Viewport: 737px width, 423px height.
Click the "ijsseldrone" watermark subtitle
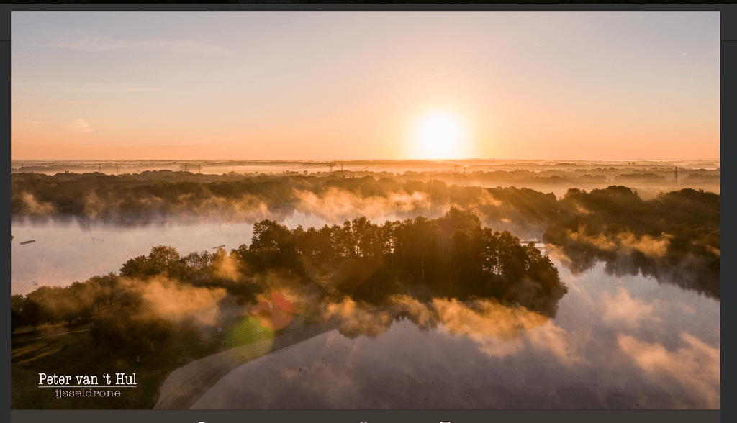(87, 393)
